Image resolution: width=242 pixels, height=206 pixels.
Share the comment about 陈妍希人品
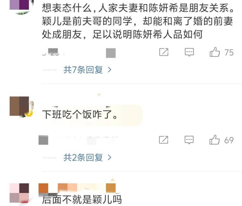click(x=164, y=52)
